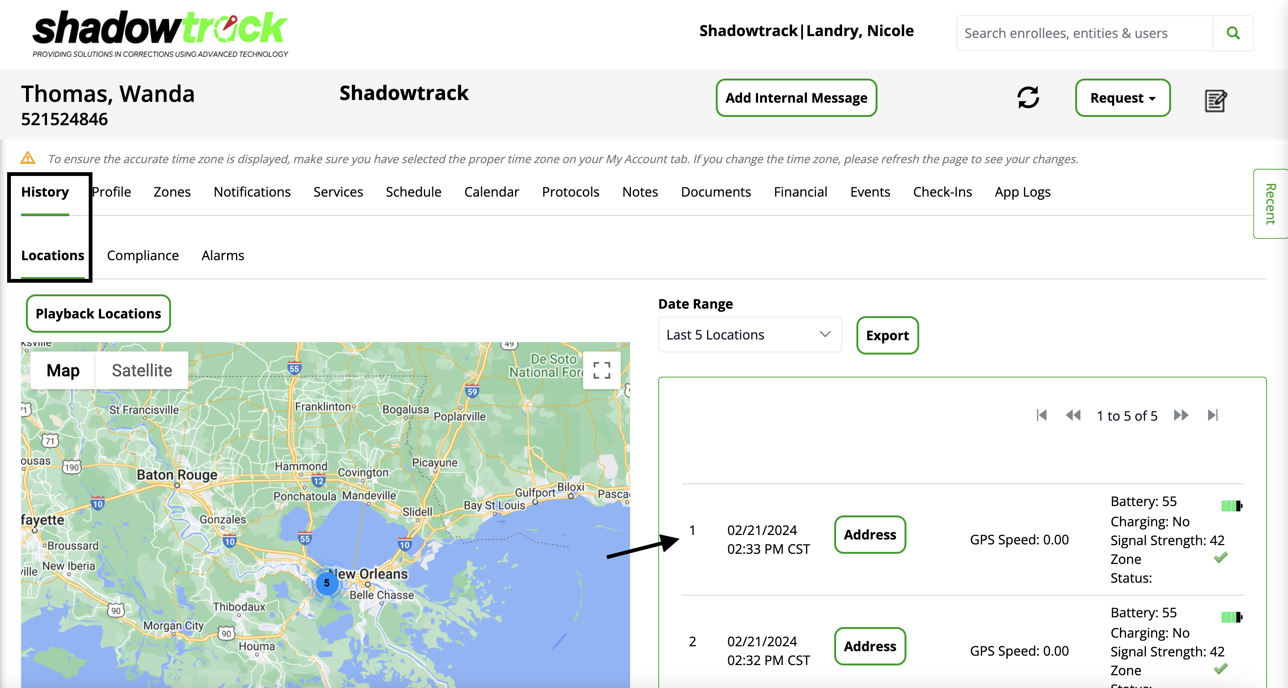Go to first page of locations
The height and width of the screenshot is (688, 1288).
coord(1041,415)
